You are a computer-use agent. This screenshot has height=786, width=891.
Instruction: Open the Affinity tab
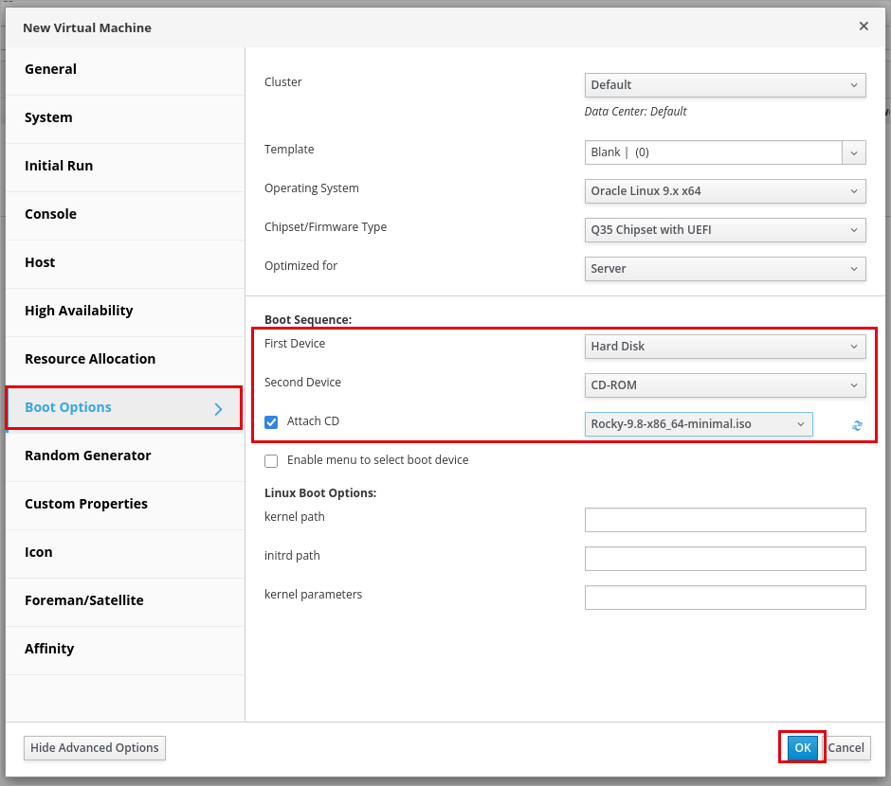point(125,650)
